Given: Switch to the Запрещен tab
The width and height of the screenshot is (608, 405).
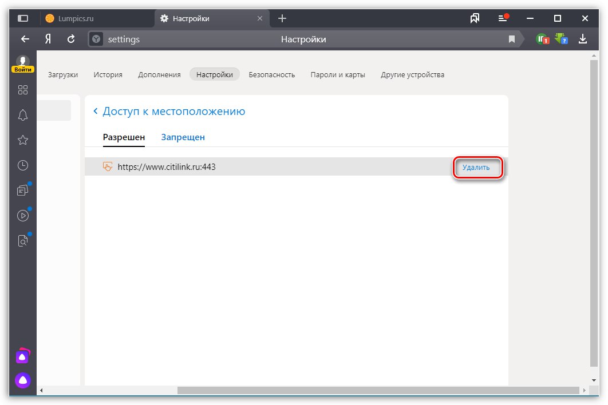Looking at the screenshot, I should (183, 137).
